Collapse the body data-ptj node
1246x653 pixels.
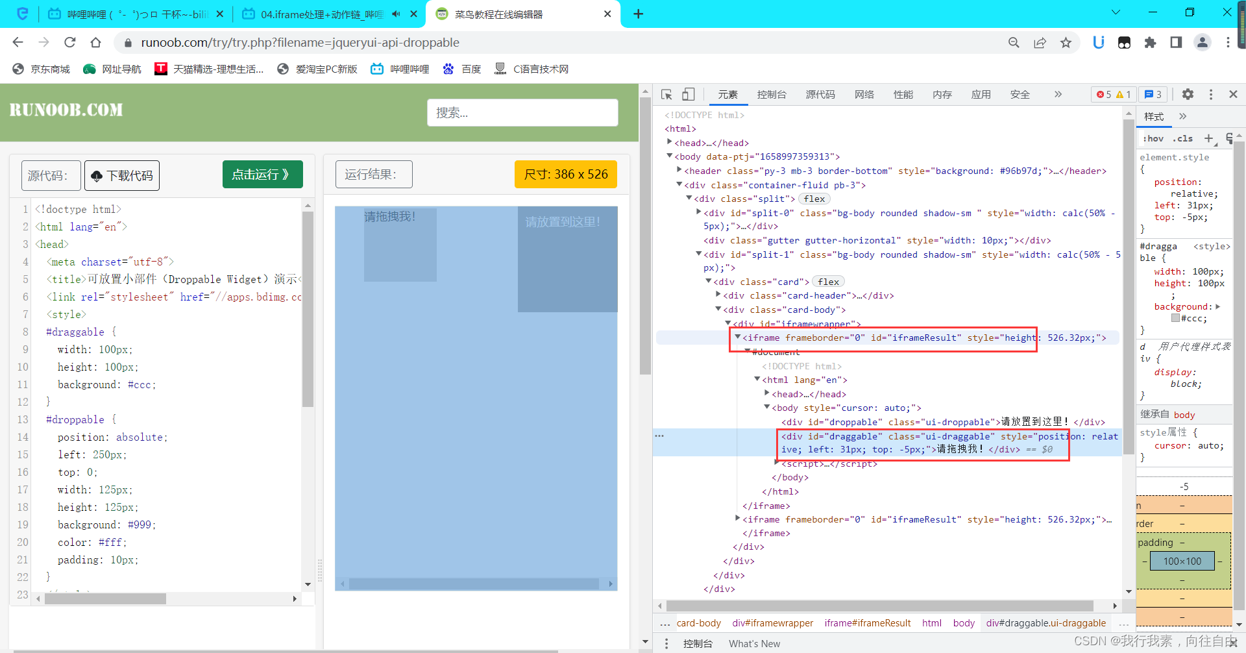pos(670,156)
